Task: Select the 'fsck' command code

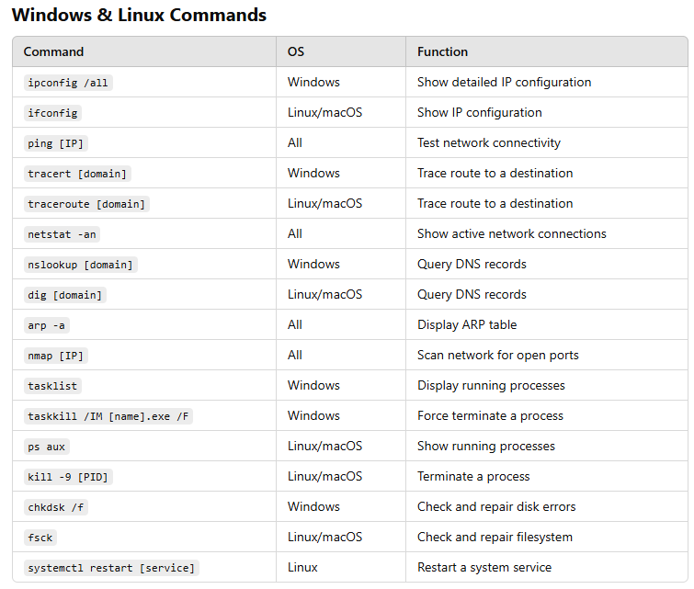Action: (40, 538)
